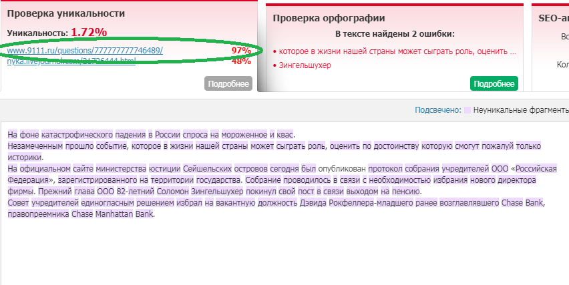
Task: Click gray Подробнее button under uniqueness check
Action: (x=228, y=83)
